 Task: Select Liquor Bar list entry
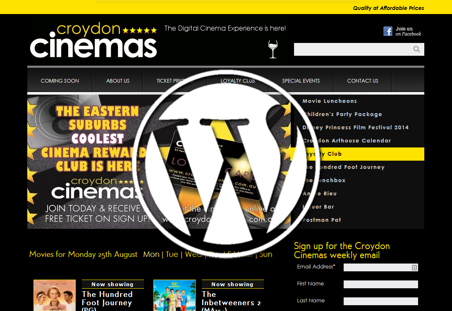tap(357, 207)
